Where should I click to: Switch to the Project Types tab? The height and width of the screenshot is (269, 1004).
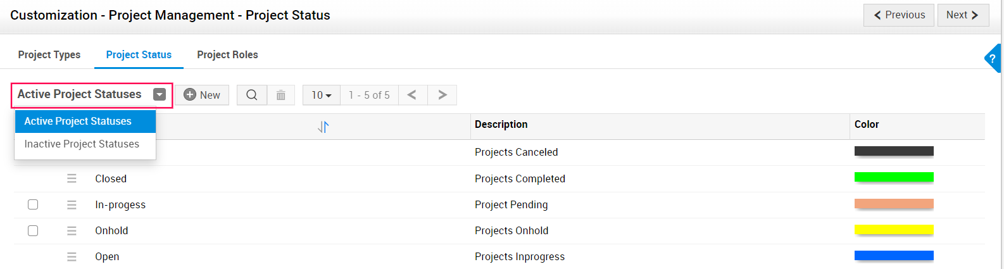(x=49, y=54)
